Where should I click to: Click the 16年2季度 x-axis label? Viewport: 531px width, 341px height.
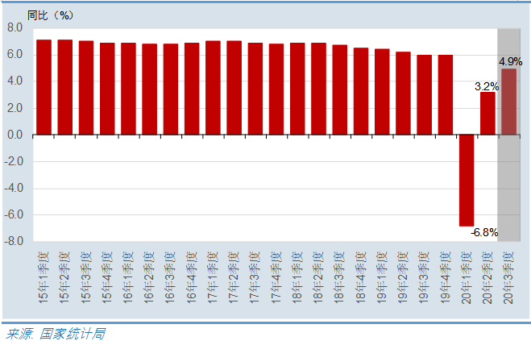pos(149,277)
